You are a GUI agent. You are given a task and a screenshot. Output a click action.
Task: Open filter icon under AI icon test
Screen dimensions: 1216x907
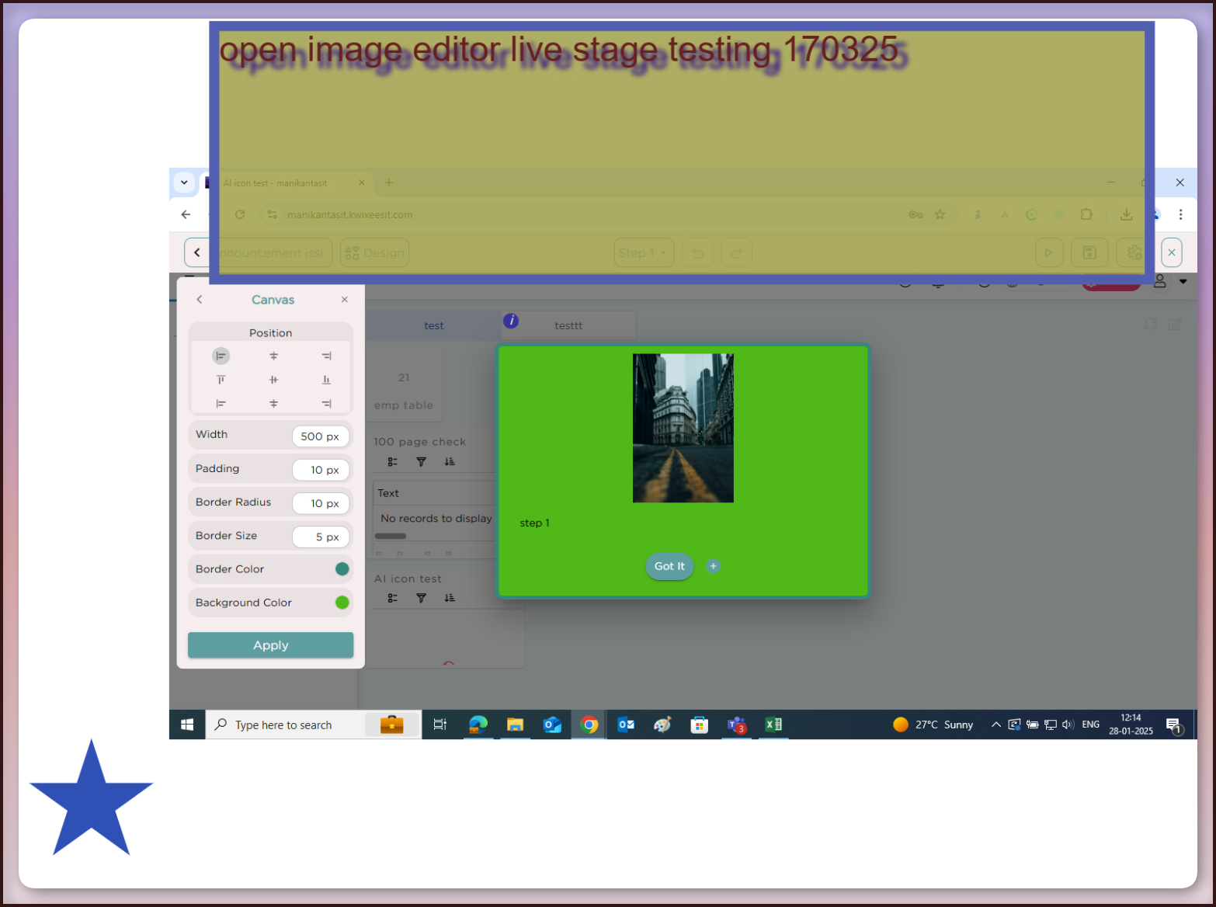pyautogui.click(x=421, y=598)
